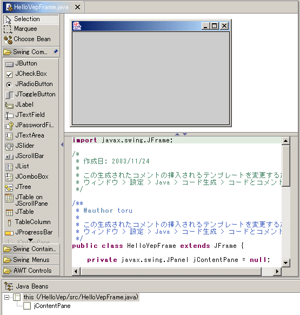
Task: Expand the Swing Menus palette drawer
Action: [31, 260]
